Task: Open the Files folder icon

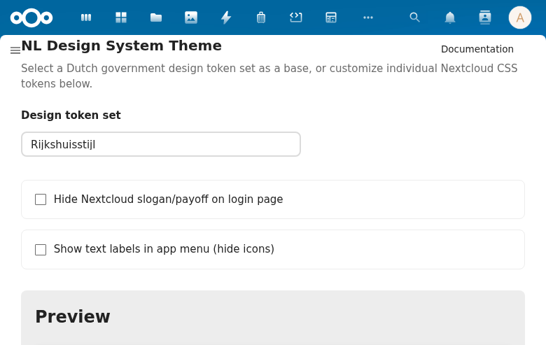Action: click(156, 17)
